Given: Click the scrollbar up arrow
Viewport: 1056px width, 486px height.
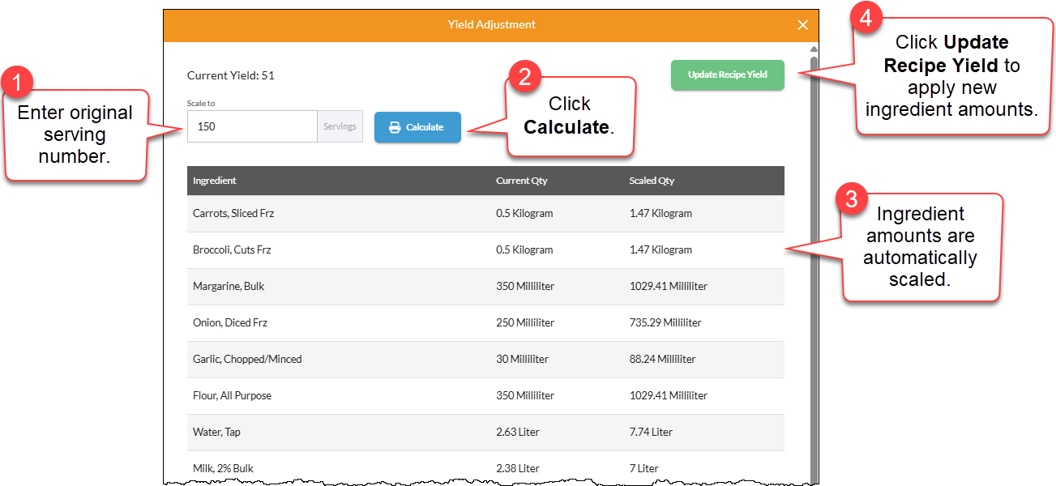Looking at the screenshot, I should point(814,49).
